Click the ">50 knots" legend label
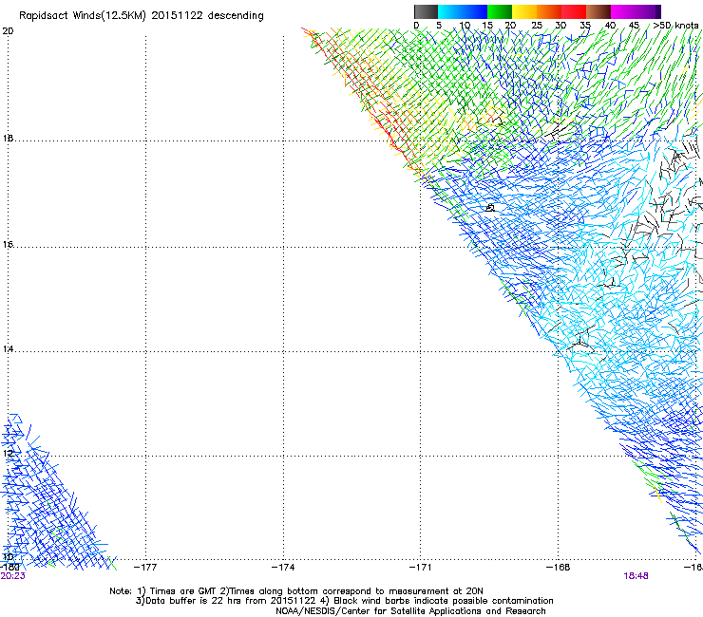The height and width of the screenshot is (617, 703). (675, 26)
